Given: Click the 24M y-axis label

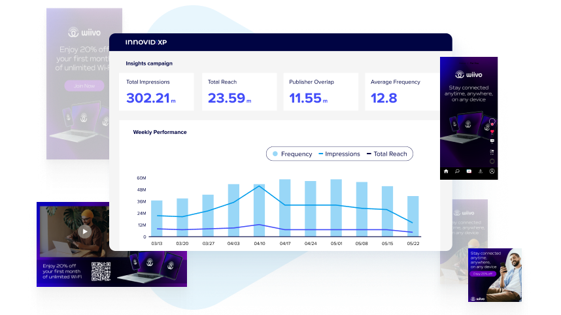Looking at the screenshot, I should click(x=141, y=213).
